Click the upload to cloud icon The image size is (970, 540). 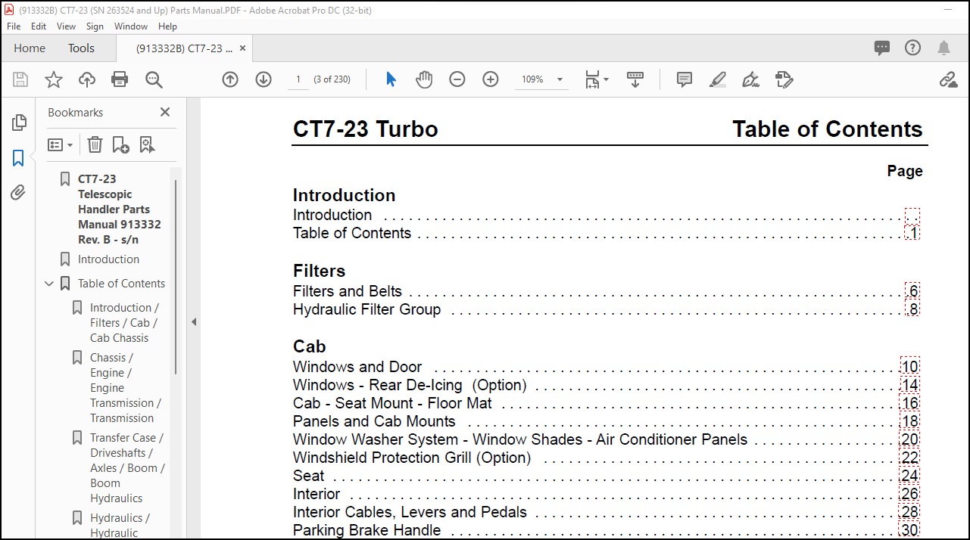(87, 79)
